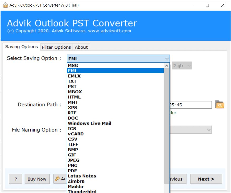
Task: Choose PDF as the saving format
Action: coord(116,171)
